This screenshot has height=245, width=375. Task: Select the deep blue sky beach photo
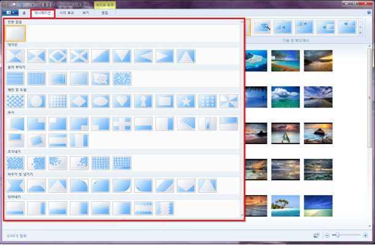point(318,206)
